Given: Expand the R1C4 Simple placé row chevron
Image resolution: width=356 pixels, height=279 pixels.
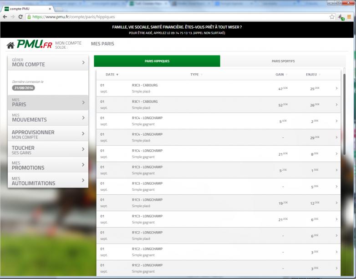Looking at the screenshot, I should click(336, 137).
